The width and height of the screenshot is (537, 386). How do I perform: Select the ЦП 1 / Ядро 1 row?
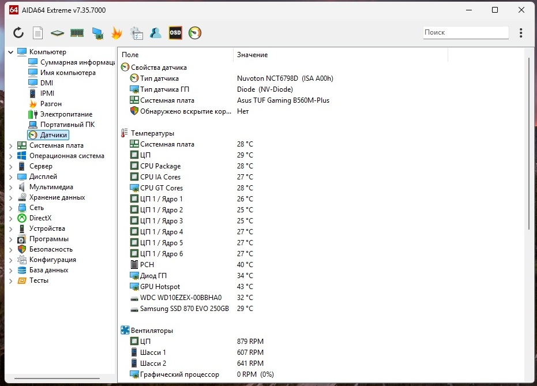tap(191, 199)
